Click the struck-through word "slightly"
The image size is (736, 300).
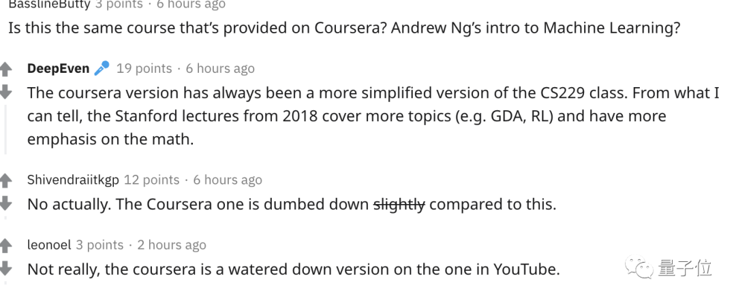[399, 203]
